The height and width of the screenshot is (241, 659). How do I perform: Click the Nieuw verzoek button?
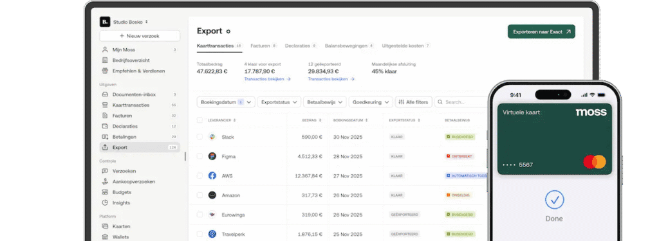coord(140,36)
